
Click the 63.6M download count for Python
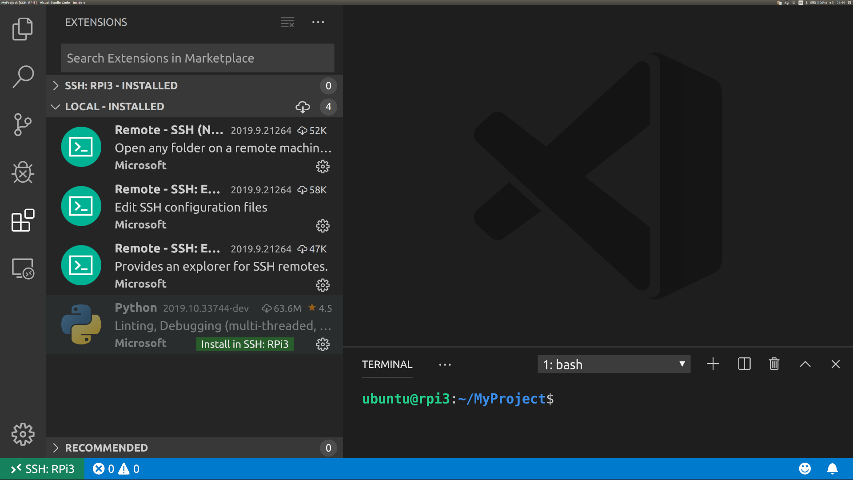click(x=282, y=308)
